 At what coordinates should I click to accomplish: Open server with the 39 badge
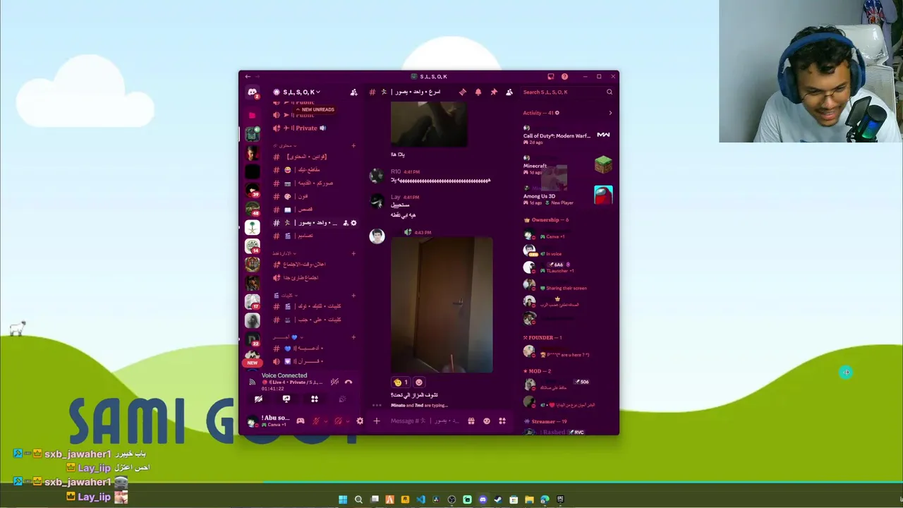(x=252, y=190)
